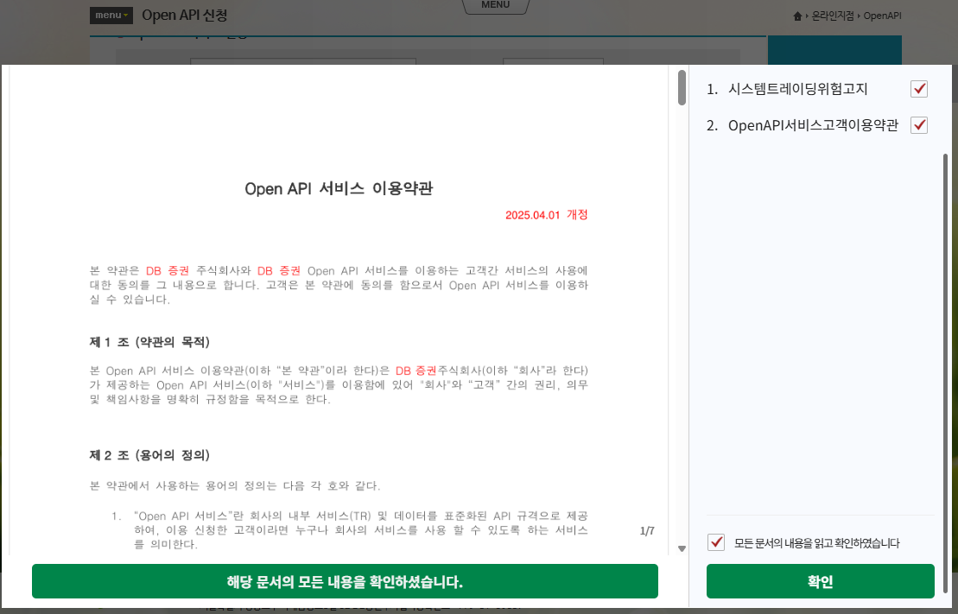The height and width of the screenshot is (614, 958).
Task: Click 해당 문서의 모든 내용을 확인하셨습니다 button
Action: (345, 581)
